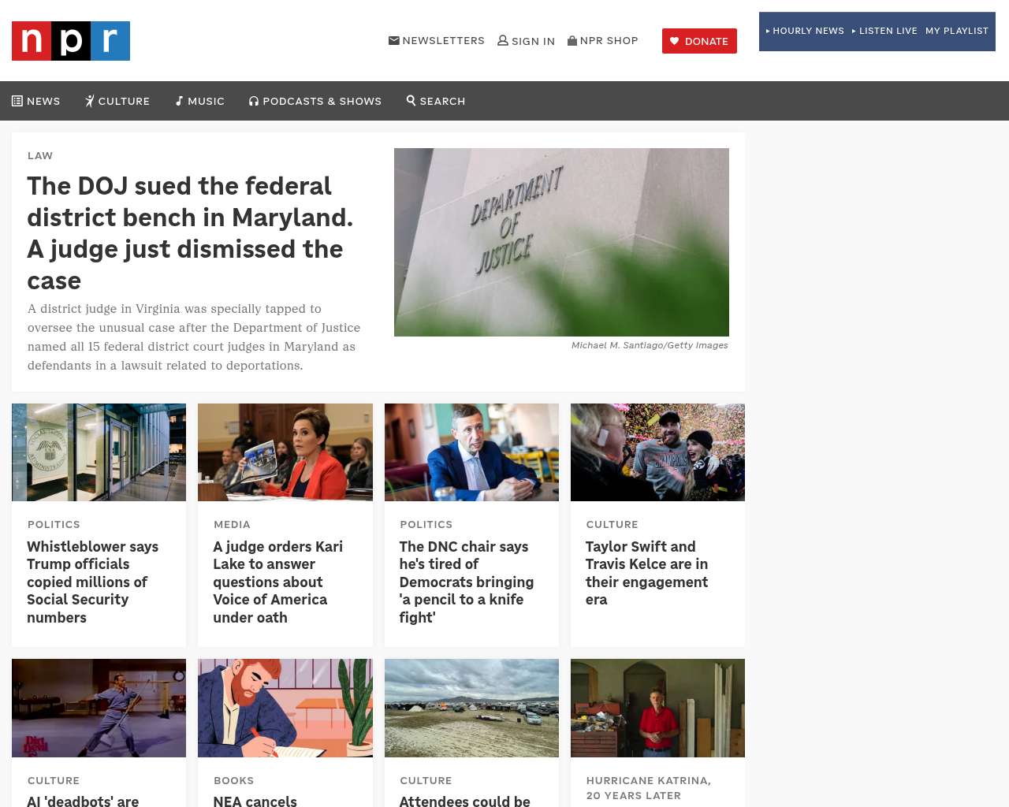Screen dimensions: 1009x807
Task: Click the newsletters envelope icon
Action: coord(394,40)
